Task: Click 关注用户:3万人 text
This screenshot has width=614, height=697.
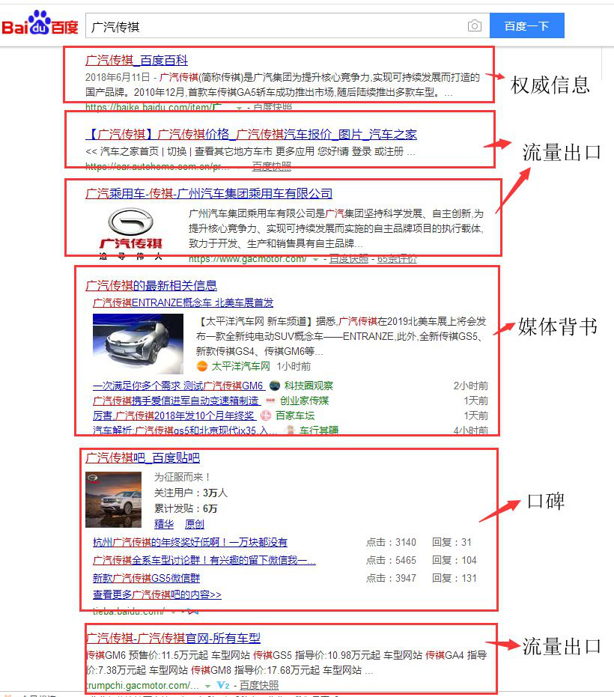Action: [191, 493]
